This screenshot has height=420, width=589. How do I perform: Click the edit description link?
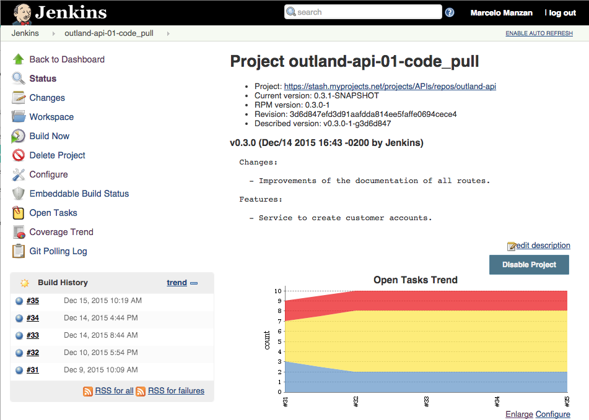[543, 245]
